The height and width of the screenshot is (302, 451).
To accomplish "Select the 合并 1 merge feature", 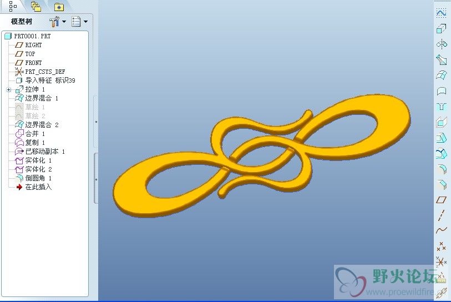I will tap(30, 134).
